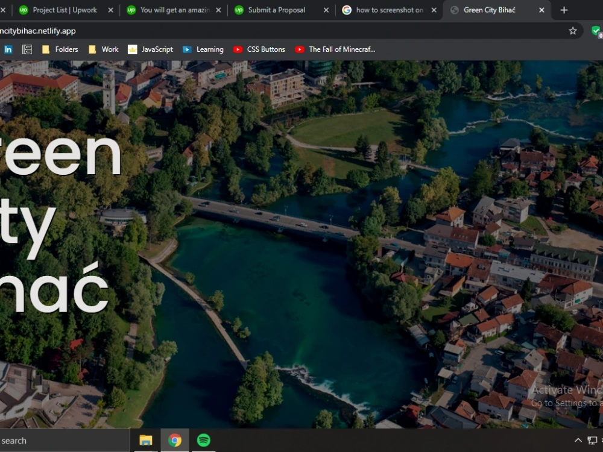This screenshot has width=603, height=452.
Task: Switch to Project List | Upwork tab
Action: tap(65, 10)
